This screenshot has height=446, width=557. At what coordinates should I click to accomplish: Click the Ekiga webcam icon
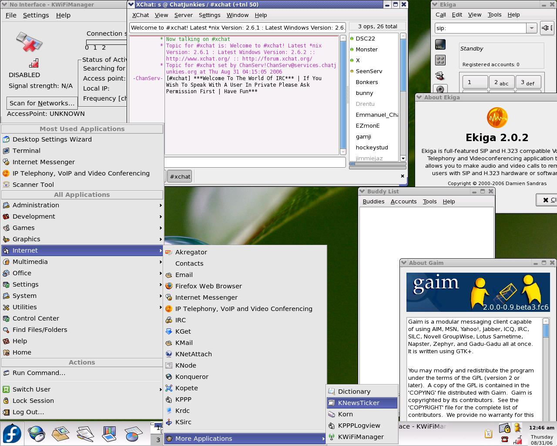pos(440,89)
